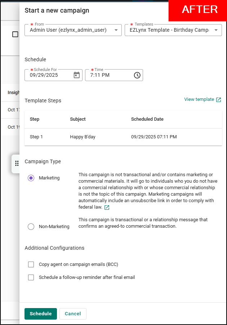Select the Non-Marketing radio button

(31, 226)
